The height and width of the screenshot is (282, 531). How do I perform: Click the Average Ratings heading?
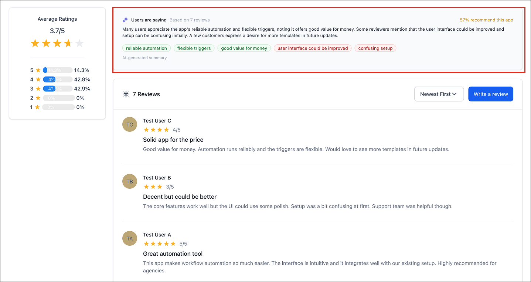57,19
